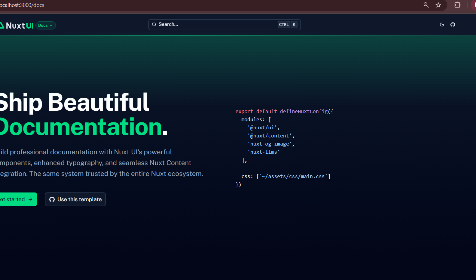This screenshot has width=476, height=280.
Task: Focus the Search input field
Action: tap(224, 25)
